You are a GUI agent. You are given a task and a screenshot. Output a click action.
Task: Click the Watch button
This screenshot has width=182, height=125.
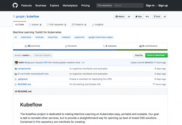[120, 16]
